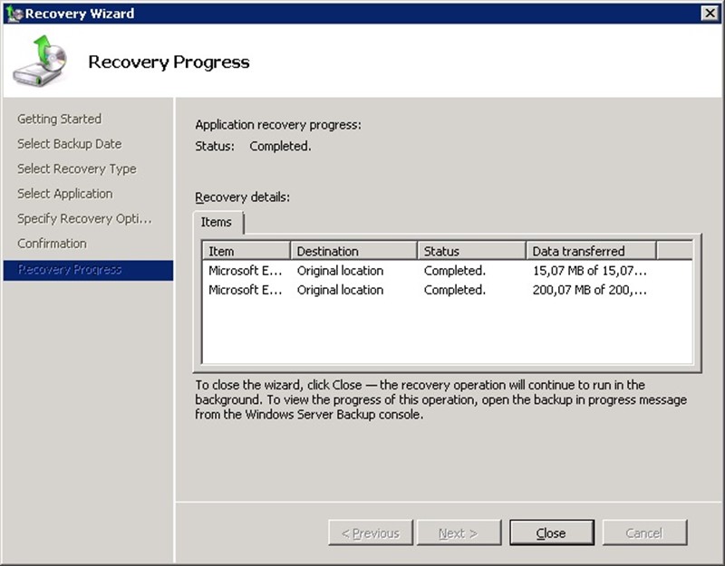
Task: Open the Confirmation step in sidebar
Action: (x=53, y=244)
